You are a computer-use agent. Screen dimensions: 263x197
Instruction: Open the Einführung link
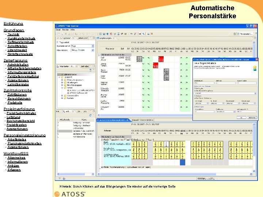point(14,24)
